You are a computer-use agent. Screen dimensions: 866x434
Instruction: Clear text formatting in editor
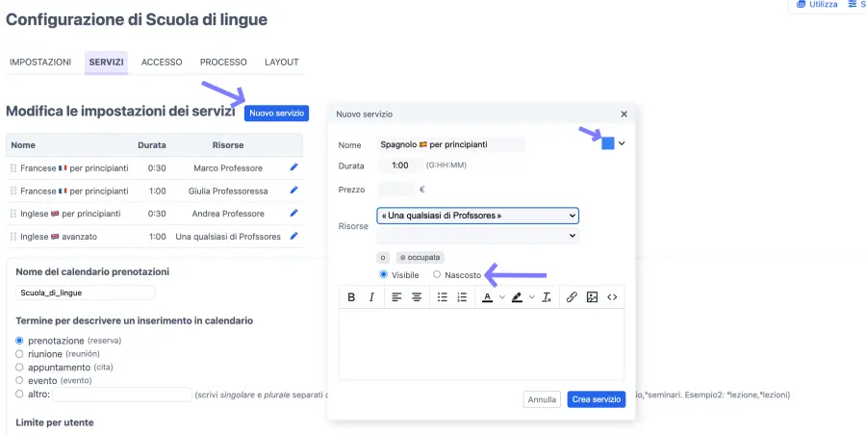547,297
